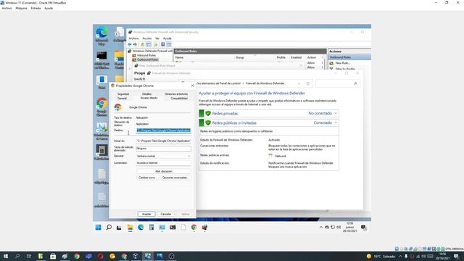This screenshot has width=464, height=261.
Task: Show hidden icons chevron in guest tray
Action: [x=320, y=227]
